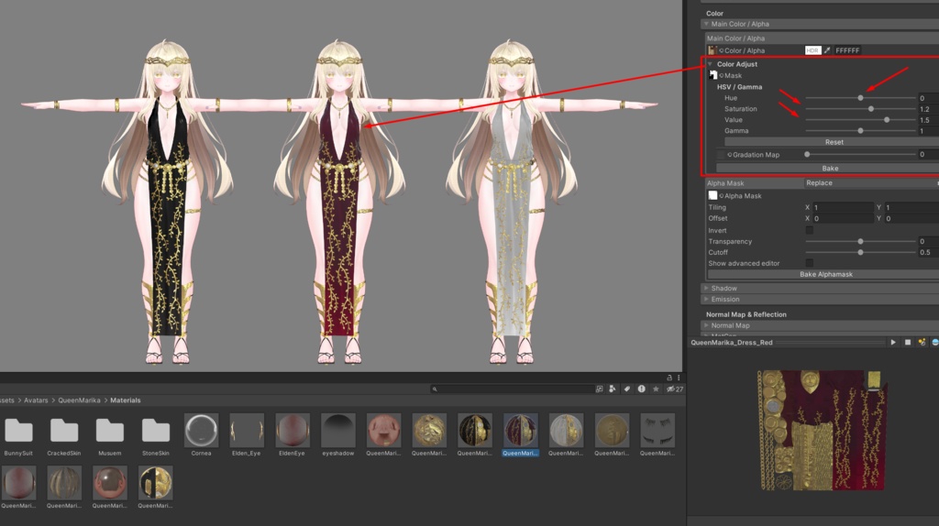Click the preview stop square button
Screen dimensions: 939x526
click(907, 343)
